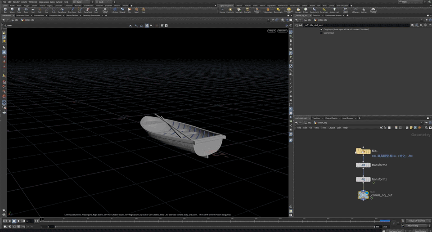Select the Sphere shelf tool
The image size is (432, 232).
pyautogui.click(x=12, y=9)
